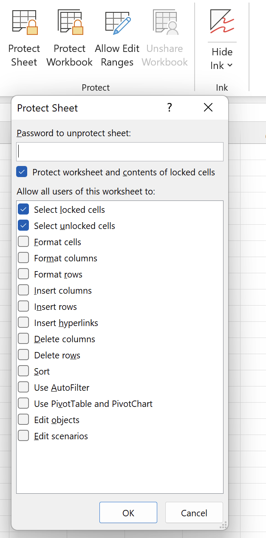
Task: Close the Protect Sheet dialog
Action: coord(208,108)
